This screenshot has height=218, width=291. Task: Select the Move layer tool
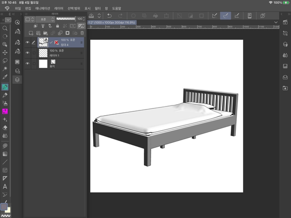click(5, 52)
